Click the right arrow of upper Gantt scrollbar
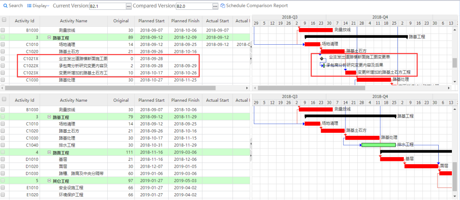Viewport: 460px width, 200px height. point(448,88)
